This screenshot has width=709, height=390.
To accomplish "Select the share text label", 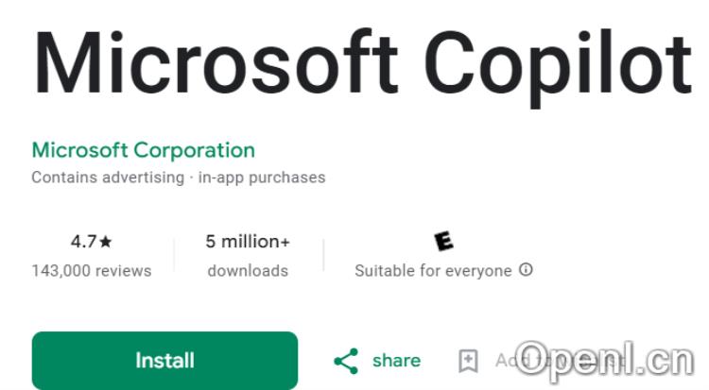I will tap(396, 361).
